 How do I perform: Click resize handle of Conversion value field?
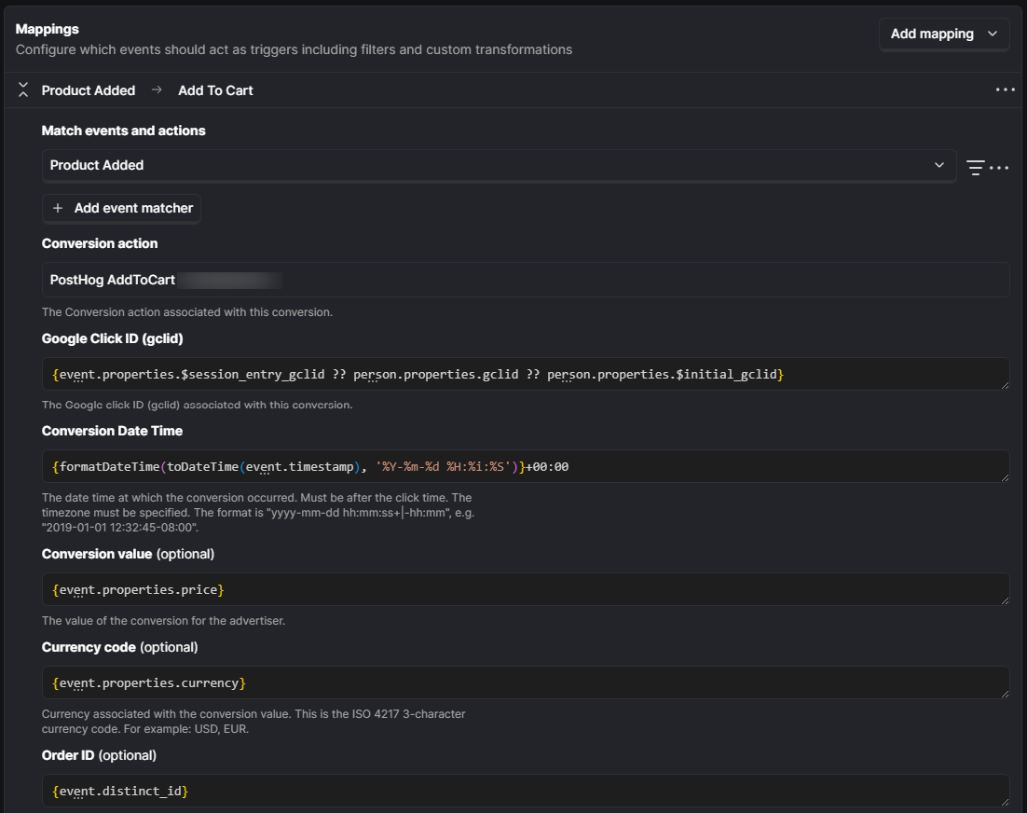coord(1004,599)
